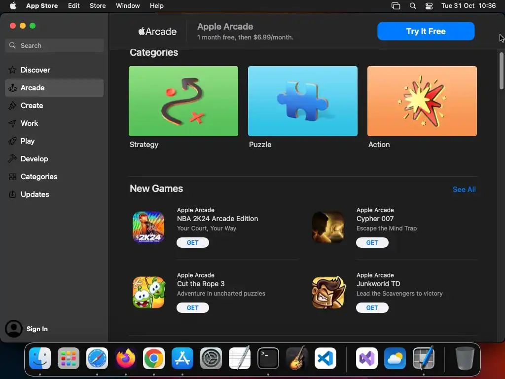
Task: Click the Junkworld TD game icon
Action: 328,292
